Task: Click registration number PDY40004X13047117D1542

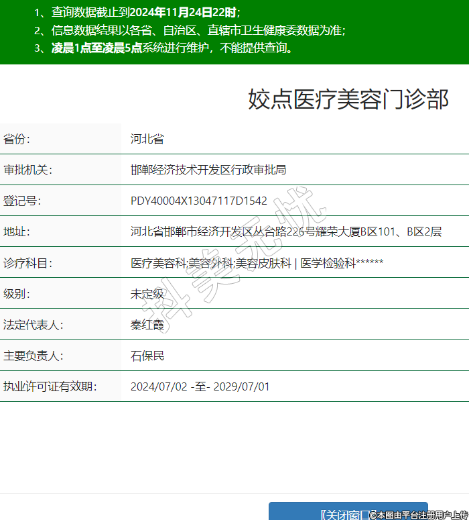Action: (x=199, y=201)
